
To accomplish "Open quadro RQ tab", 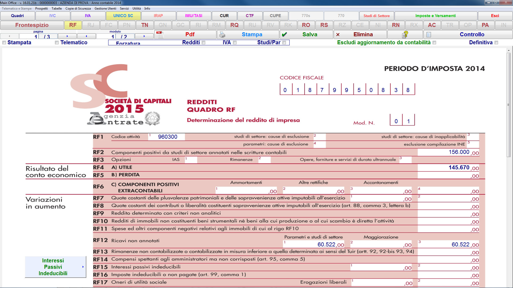I will click(235, 25).
